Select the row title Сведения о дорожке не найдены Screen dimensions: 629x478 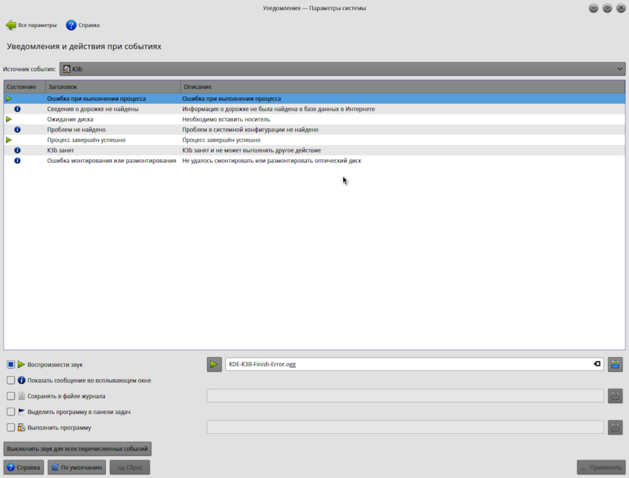pos(93,109)
